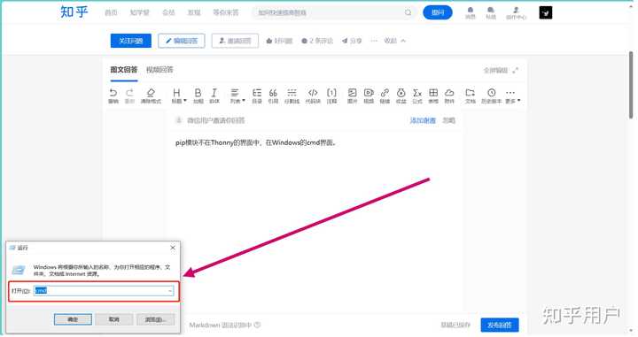Image resolution: width=638 pixels, height=337 pixels.
Task: Open the ⋯ more actions under the question
Action: point(374,41)
